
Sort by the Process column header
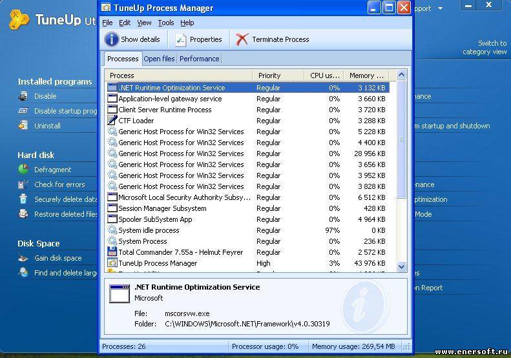tap(178, 75)
